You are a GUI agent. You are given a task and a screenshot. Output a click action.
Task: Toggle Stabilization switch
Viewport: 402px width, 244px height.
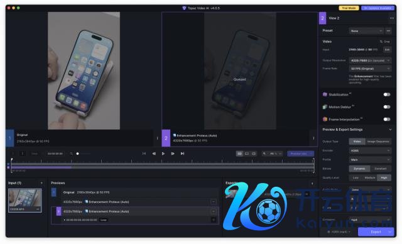387,94
